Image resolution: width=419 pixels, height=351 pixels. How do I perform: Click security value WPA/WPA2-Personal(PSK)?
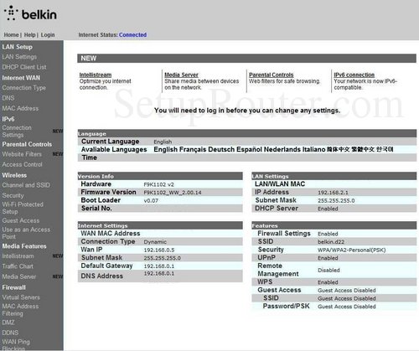point(352,250)
